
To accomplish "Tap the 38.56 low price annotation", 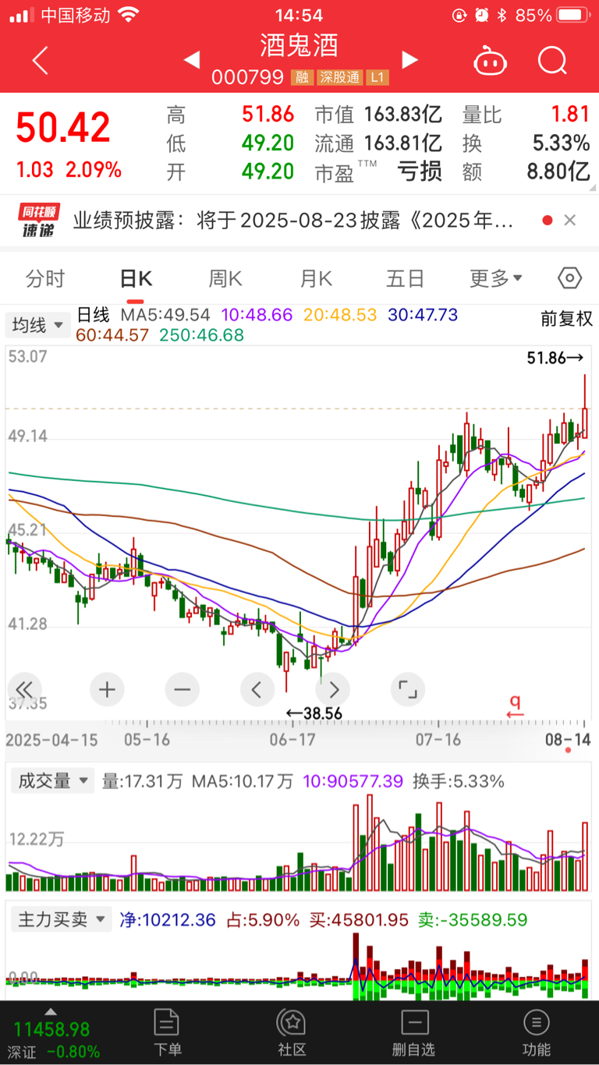I will point(314,713).
